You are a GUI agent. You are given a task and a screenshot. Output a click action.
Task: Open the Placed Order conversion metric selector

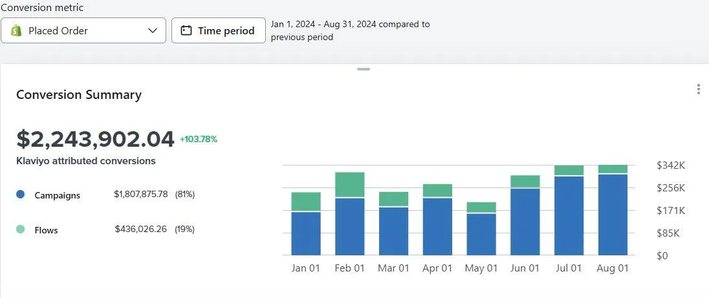click(83, 30)
